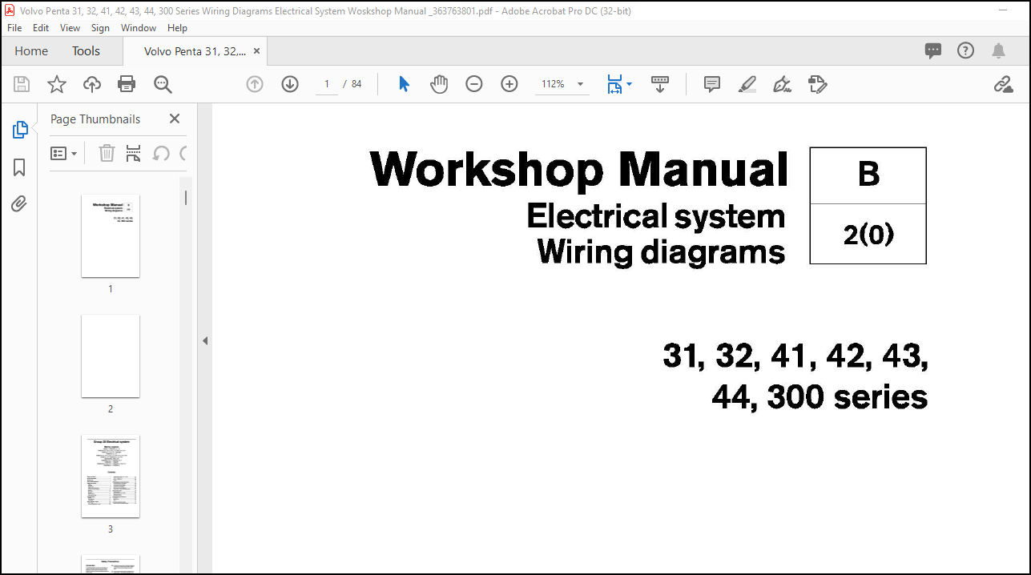Select blank page 2 thumbnail
The height and width of the screenshot is (575, 1031).
[111, 356]
